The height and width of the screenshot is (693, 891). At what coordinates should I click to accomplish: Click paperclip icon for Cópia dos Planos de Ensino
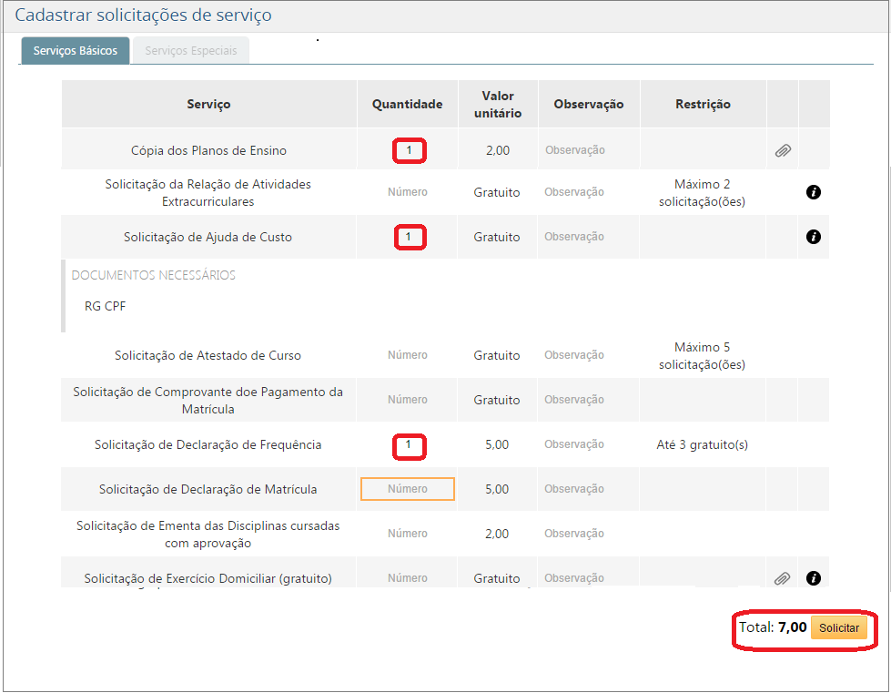click(x=782, y=150)
